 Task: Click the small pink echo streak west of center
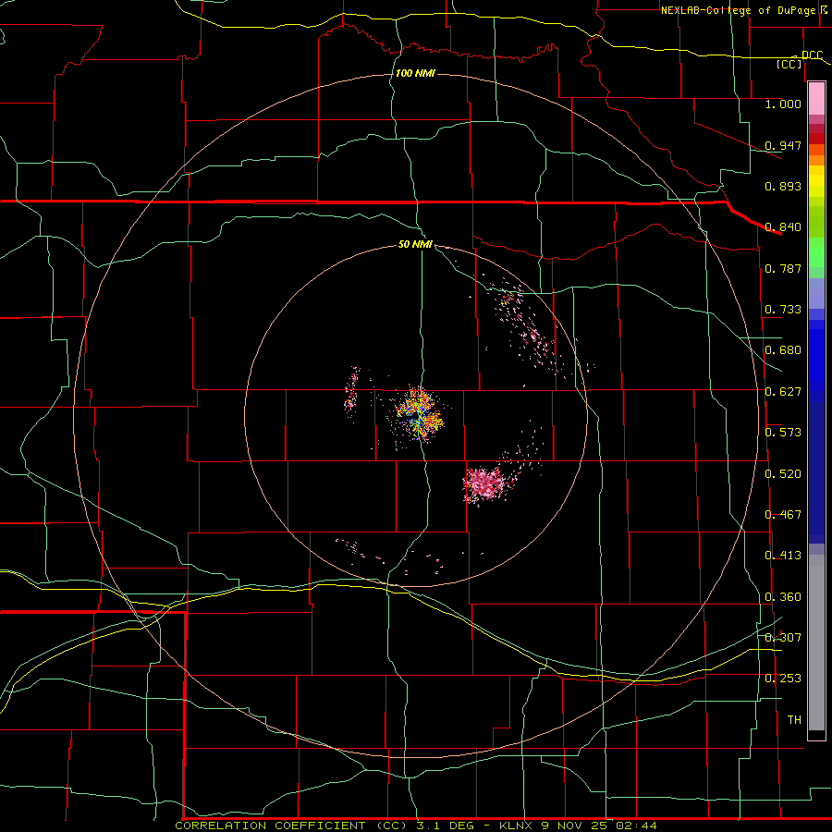[351, 391]
